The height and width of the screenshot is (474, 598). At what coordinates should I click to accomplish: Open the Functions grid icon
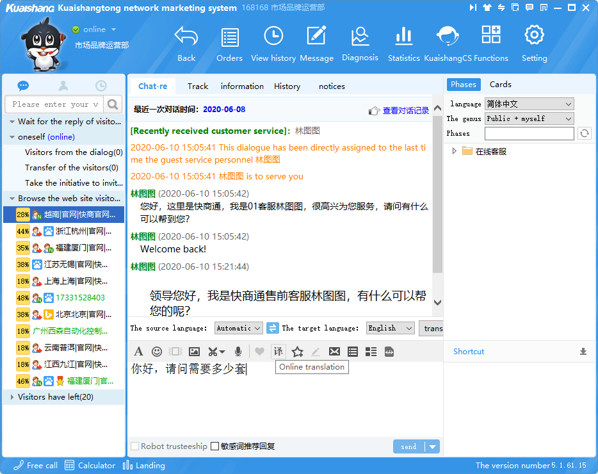[491, 35]
